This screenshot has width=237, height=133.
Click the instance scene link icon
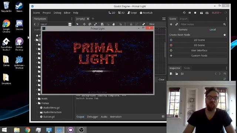[x=176, y=24]
